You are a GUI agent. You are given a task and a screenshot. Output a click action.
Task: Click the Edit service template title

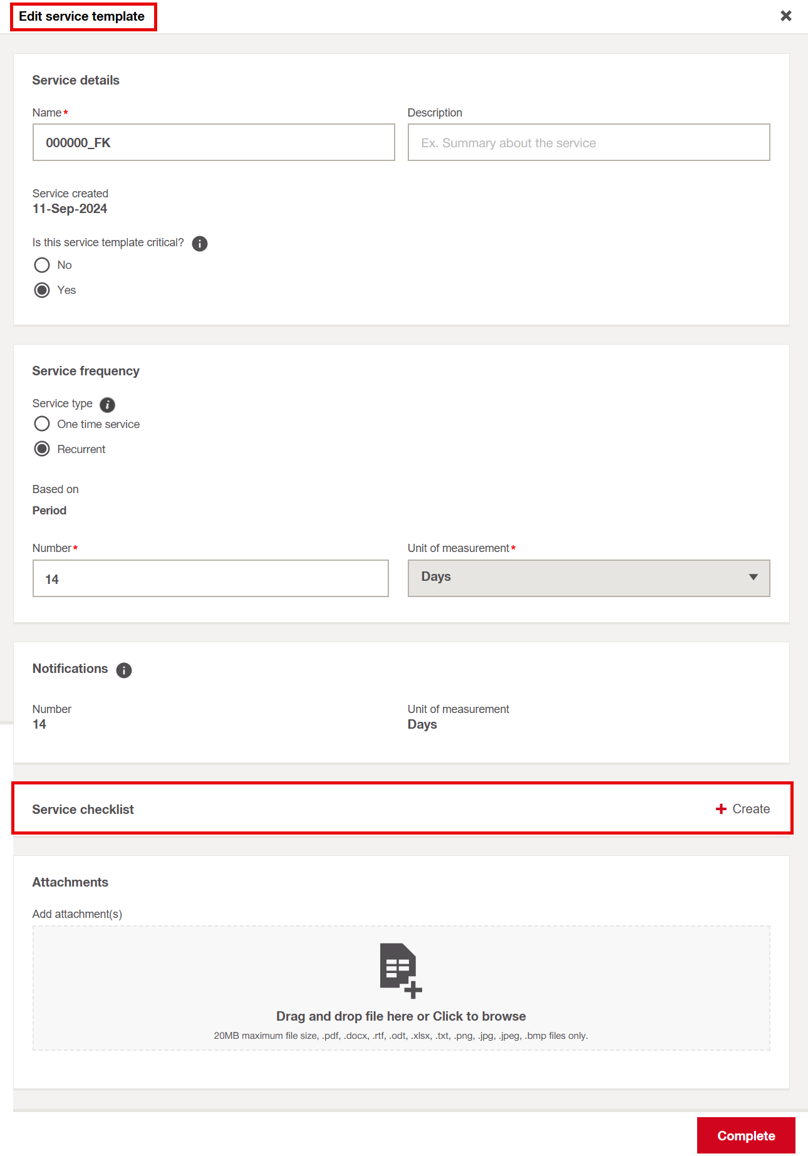coord(82,16)
